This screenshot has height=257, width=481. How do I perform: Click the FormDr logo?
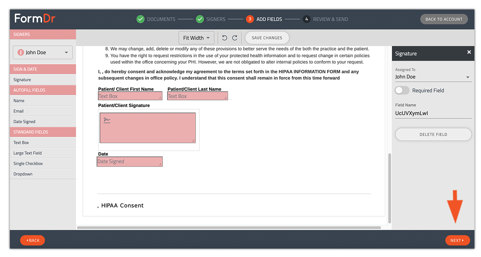(35, 18)
